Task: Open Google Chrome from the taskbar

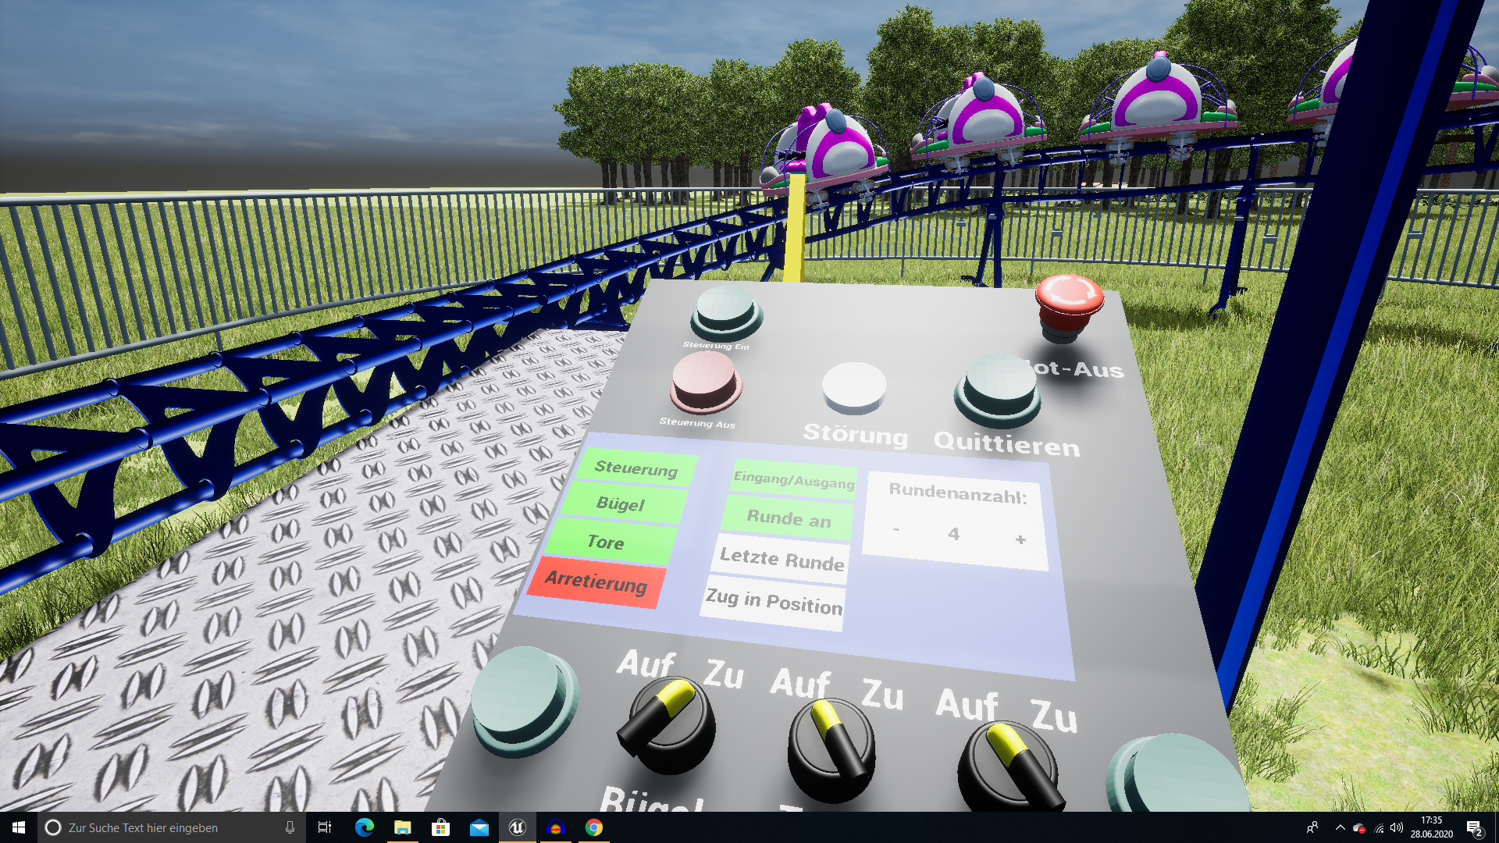Action: pos(594,827)
